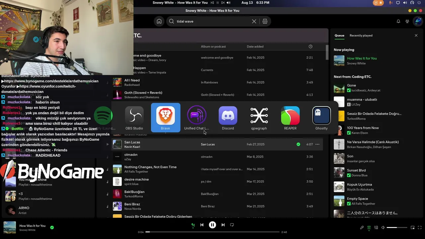The height and width of the screenshot is (239, 425).
Task: Open the Radiohead artist link
Action: (x=132, y=85)
